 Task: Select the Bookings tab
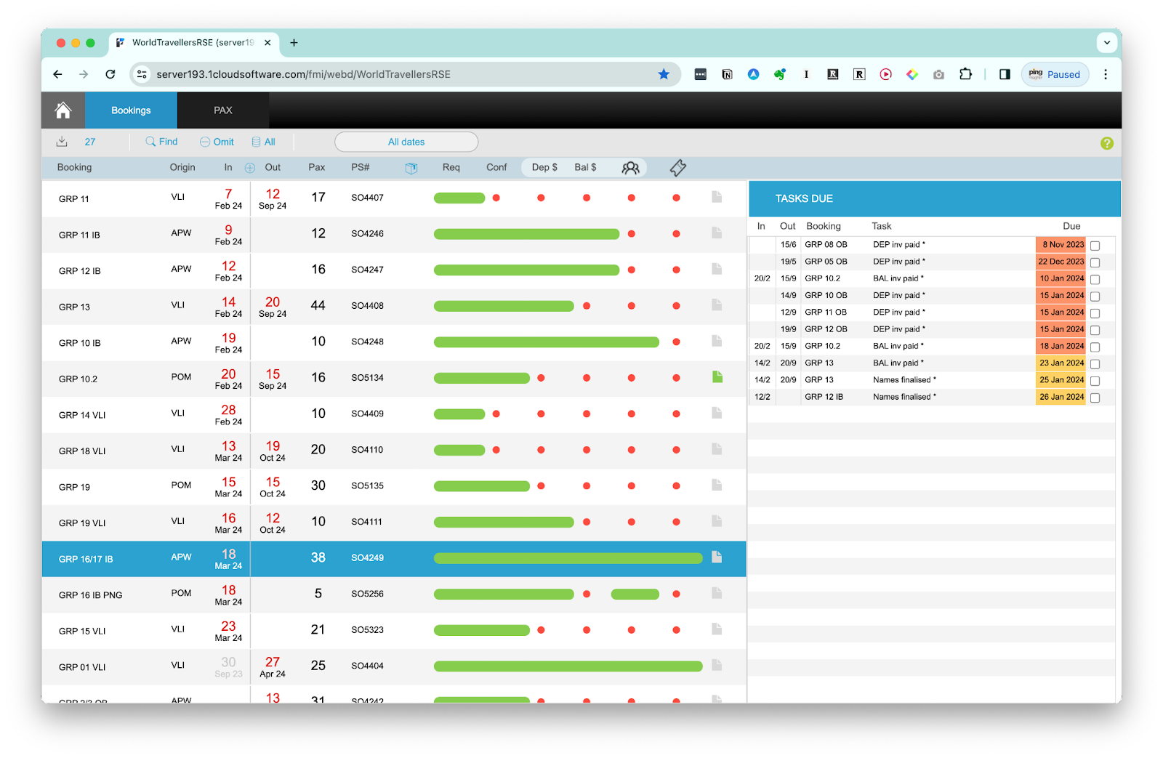[x=131, y=110]
